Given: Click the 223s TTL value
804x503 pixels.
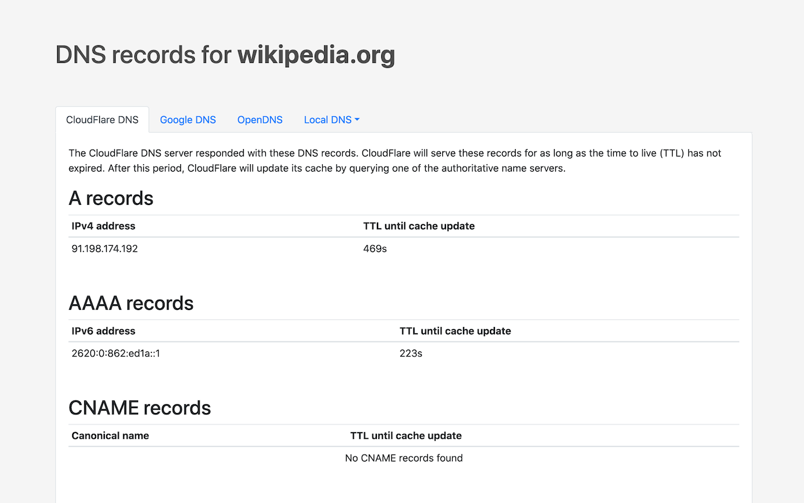Looking at the screenshot, I should pos(411,353).
